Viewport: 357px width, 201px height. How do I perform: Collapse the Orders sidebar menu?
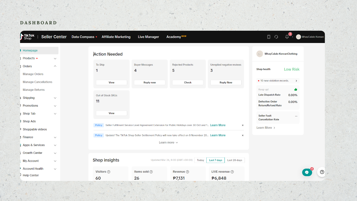pyautogui.click(x=55, y=66)
